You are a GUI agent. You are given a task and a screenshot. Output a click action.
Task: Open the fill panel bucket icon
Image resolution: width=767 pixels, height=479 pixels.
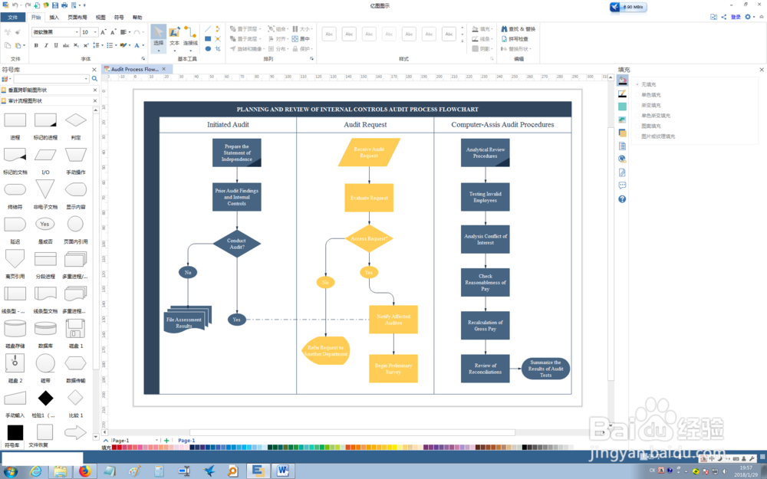(x=622, y=80)
